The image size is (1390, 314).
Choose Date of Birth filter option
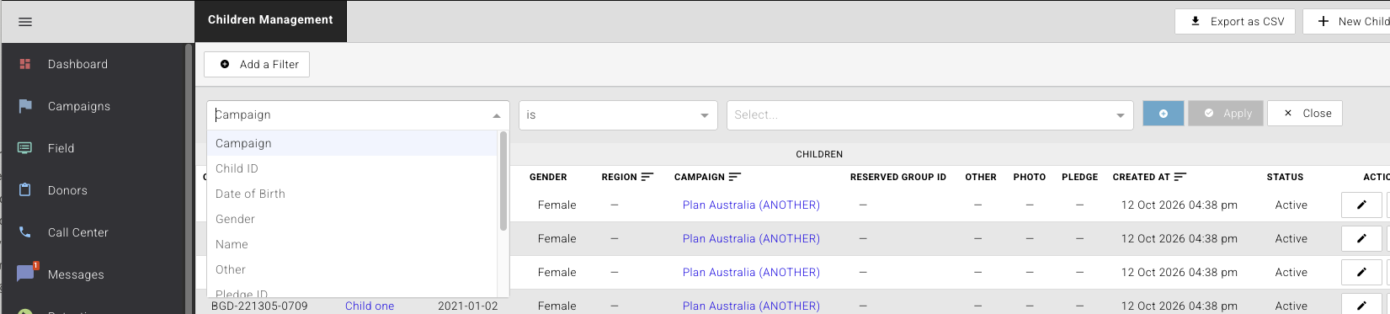click(352, 194)
